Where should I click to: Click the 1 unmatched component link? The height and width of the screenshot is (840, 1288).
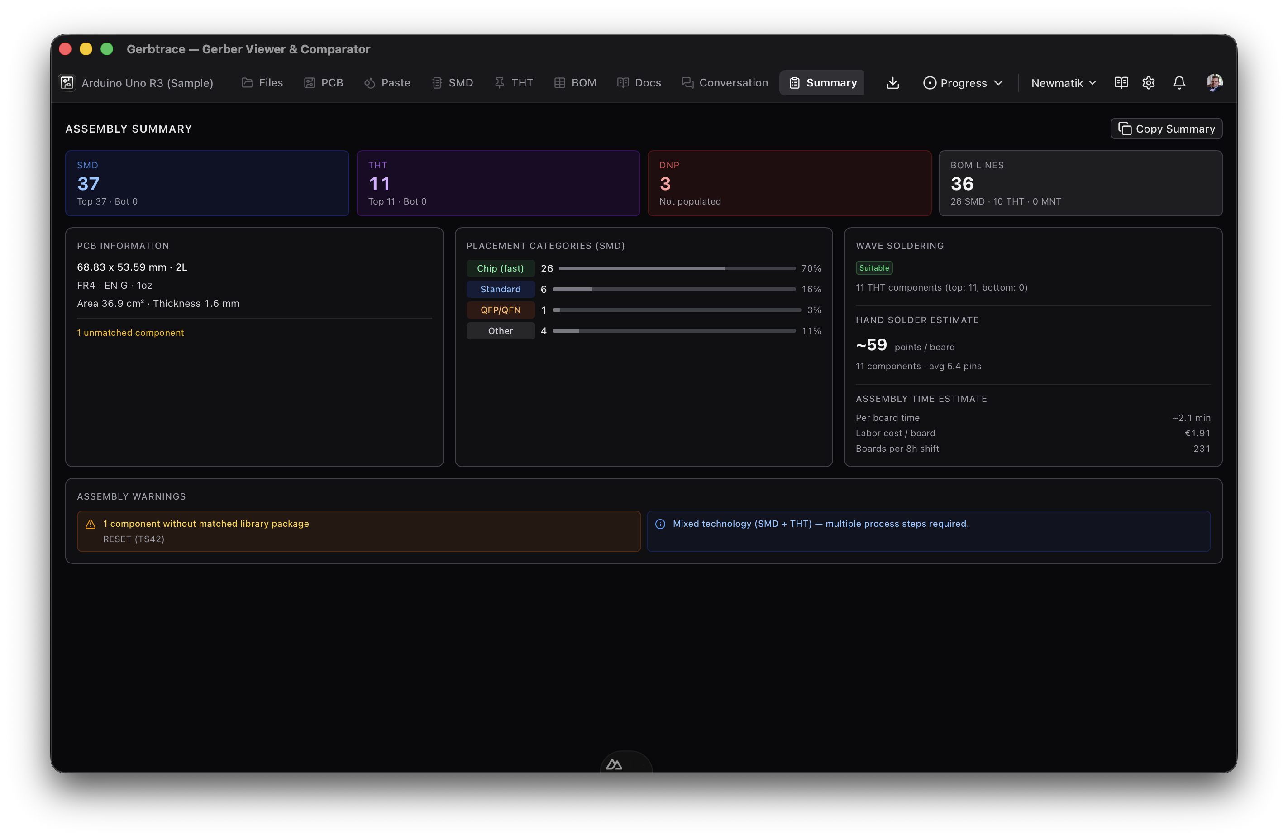(x=130, y=333)
